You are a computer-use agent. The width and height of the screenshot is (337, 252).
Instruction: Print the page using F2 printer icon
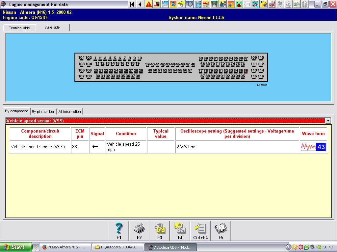click(x=139, y=231)
